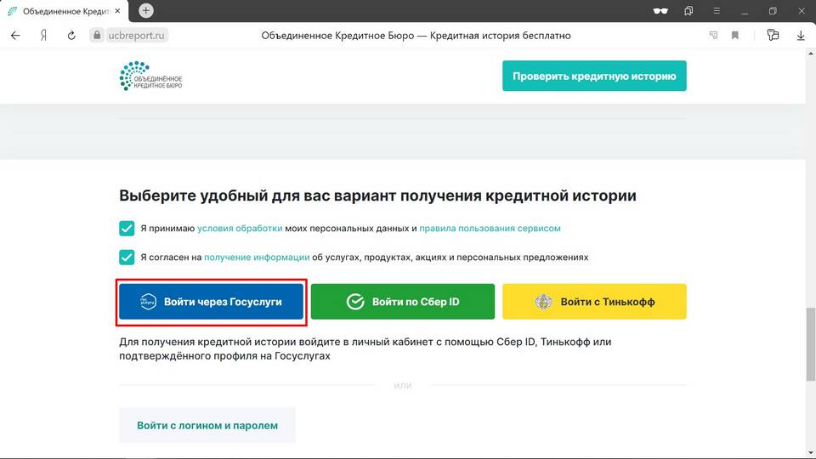The height and width of the screenshot is (459, 816).
Task: Click Проверить кредитную историю button
Action: (594, 76)
